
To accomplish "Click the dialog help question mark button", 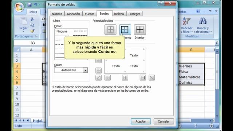I will pyautogui.click(x=161, y=3).
